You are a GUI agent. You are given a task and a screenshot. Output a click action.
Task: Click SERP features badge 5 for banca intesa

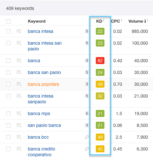point(87,31)
